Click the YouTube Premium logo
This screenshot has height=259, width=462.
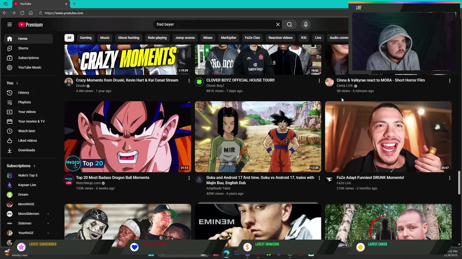point(31,24)
